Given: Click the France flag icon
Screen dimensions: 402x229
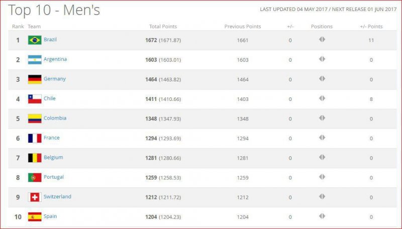Looking at the screenshot, I should 35,138.
